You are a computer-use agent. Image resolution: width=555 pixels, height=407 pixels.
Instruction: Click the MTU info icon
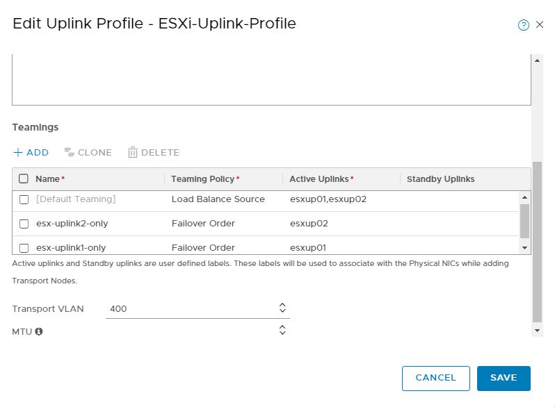pos(39,332)
